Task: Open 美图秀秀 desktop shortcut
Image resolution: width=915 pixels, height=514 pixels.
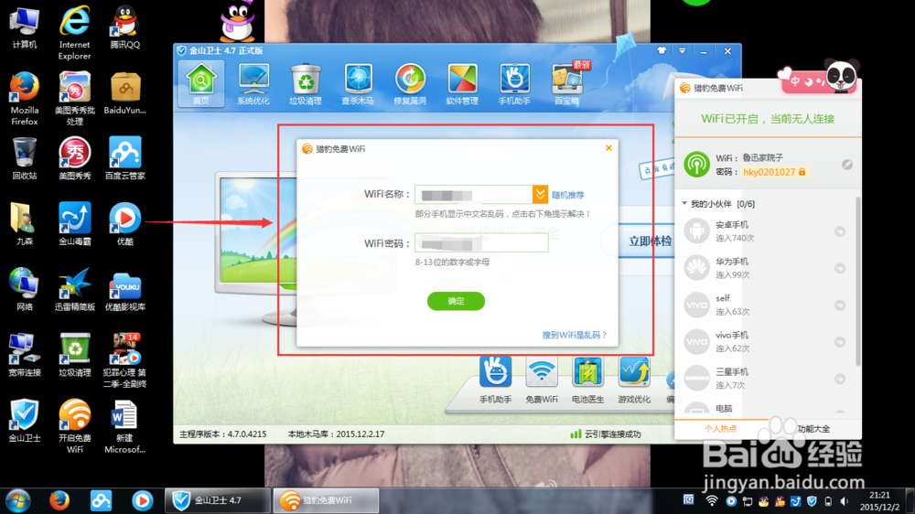Action: [x=75, y=158]
